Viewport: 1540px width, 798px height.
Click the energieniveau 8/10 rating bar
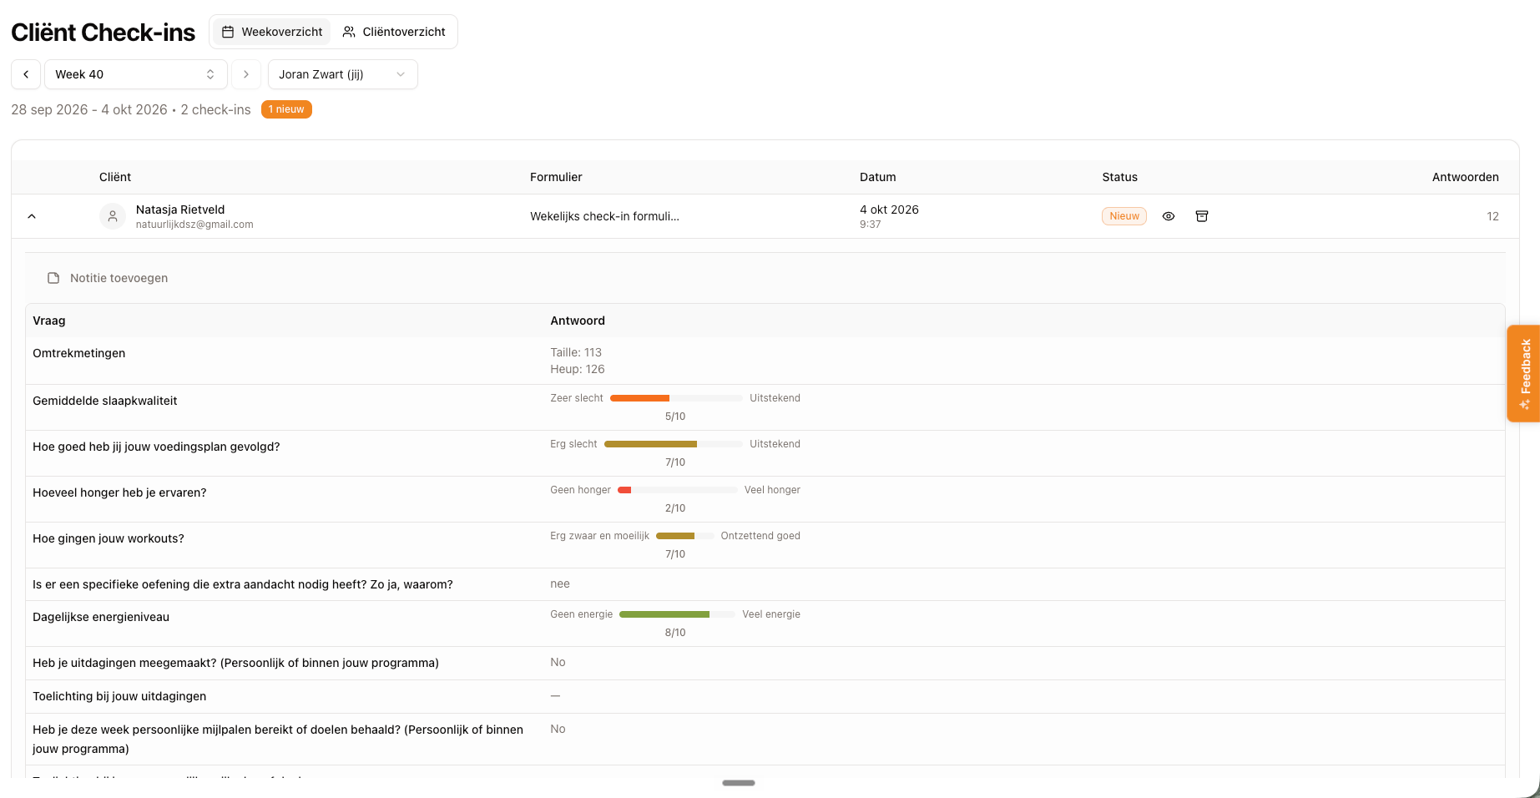tap(678, 614)
